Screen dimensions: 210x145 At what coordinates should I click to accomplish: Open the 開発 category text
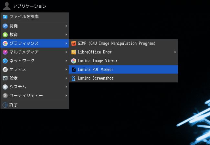14,26
